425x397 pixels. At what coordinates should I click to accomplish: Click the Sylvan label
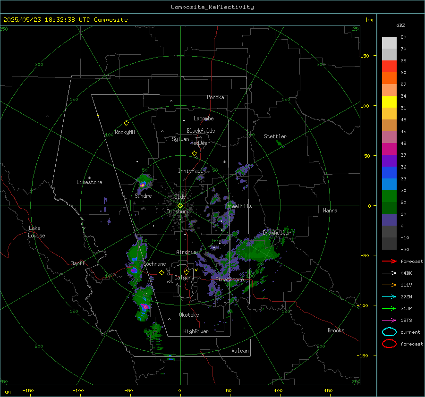point(180,139)
